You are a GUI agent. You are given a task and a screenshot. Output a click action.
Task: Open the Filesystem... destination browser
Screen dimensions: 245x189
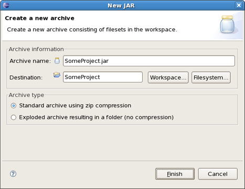(211, 77)
